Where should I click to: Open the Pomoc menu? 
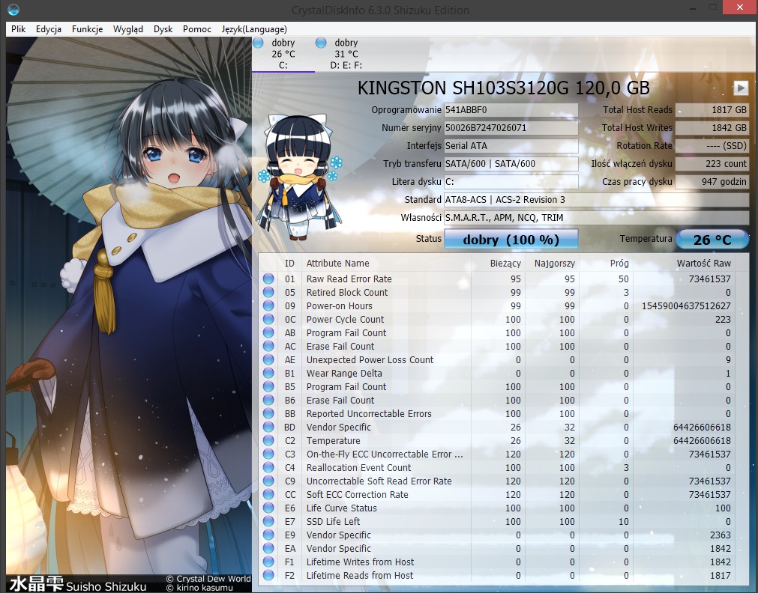coord(196,29)
